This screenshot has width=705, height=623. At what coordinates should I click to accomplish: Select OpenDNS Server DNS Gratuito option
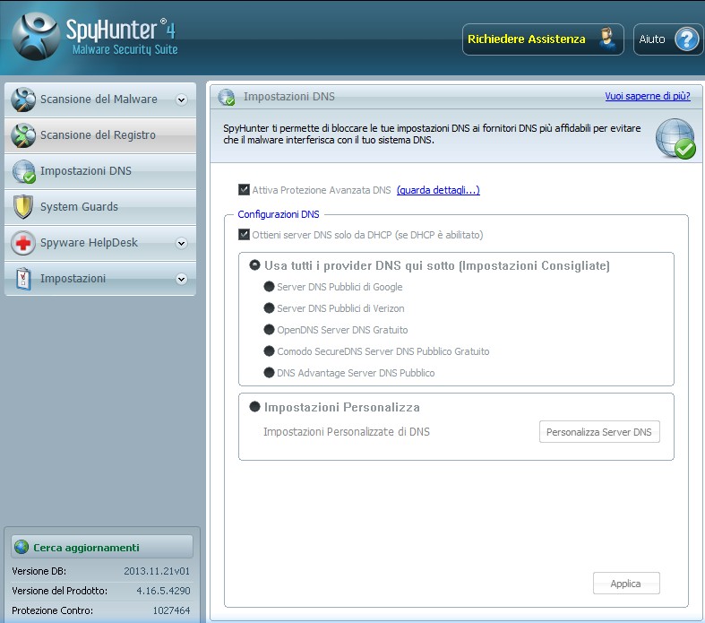pos(269,330)
